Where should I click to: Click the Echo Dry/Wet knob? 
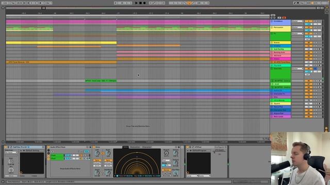click(x=176, y=173)
